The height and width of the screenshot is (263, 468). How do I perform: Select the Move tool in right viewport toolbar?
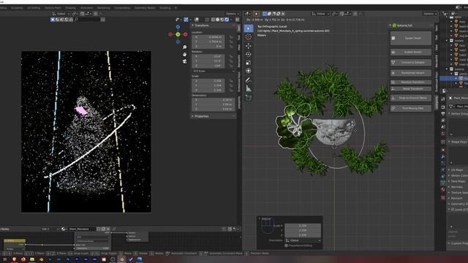click(x=249, y=46)
